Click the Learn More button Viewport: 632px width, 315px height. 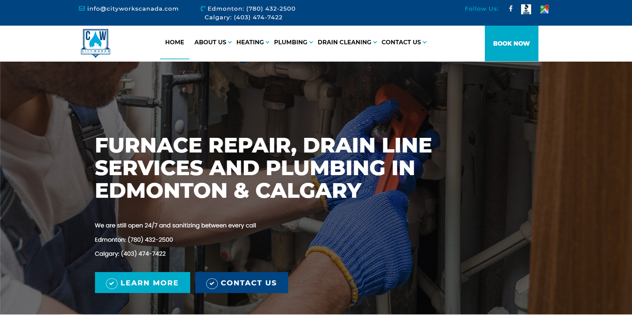tap(143, 283)
